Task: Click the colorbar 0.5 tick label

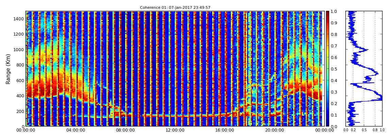Action: 334,69
